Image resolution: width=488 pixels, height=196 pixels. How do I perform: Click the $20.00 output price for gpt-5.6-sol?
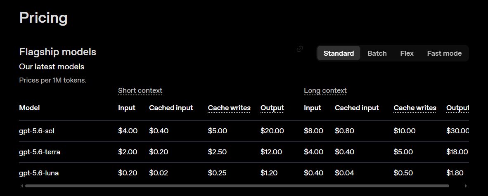272,131
